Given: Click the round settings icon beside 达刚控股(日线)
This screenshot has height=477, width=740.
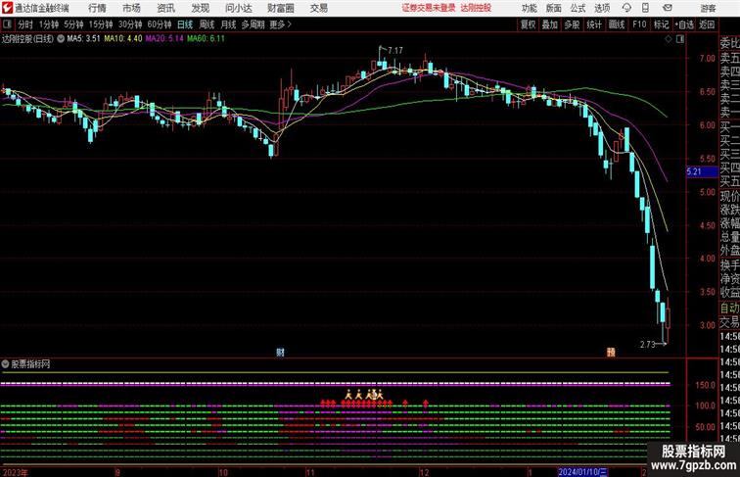Looking at the screenshot, I should point(61,39).
